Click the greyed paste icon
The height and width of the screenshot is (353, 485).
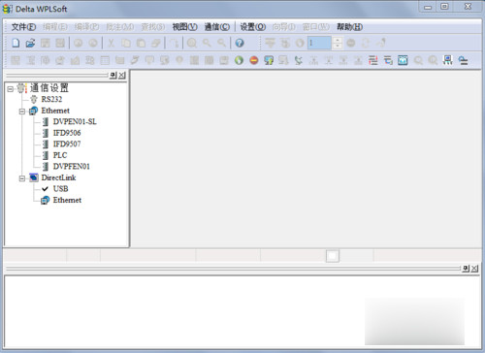(x=141, y=43)
